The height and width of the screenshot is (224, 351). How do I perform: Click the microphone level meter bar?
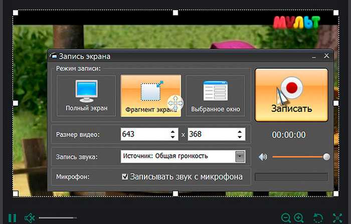point(291,177)
